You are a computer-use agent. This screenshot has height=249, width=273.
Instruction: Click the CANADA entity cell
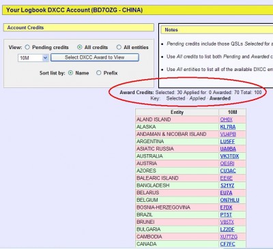coord(177,244)
